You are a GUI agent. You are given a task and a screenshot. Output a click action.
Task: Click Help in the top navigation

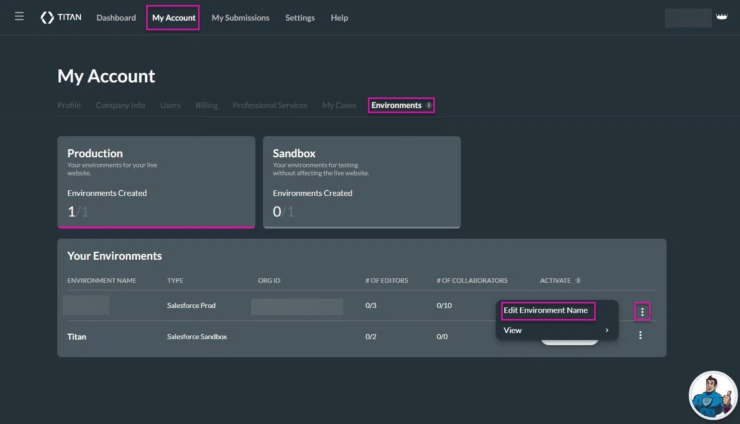pos(339,18)
